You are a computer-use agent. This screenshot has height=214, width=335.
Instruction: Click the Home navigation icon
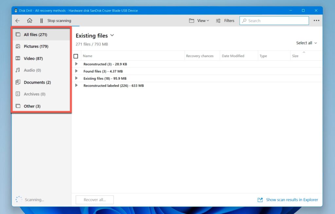29,20
